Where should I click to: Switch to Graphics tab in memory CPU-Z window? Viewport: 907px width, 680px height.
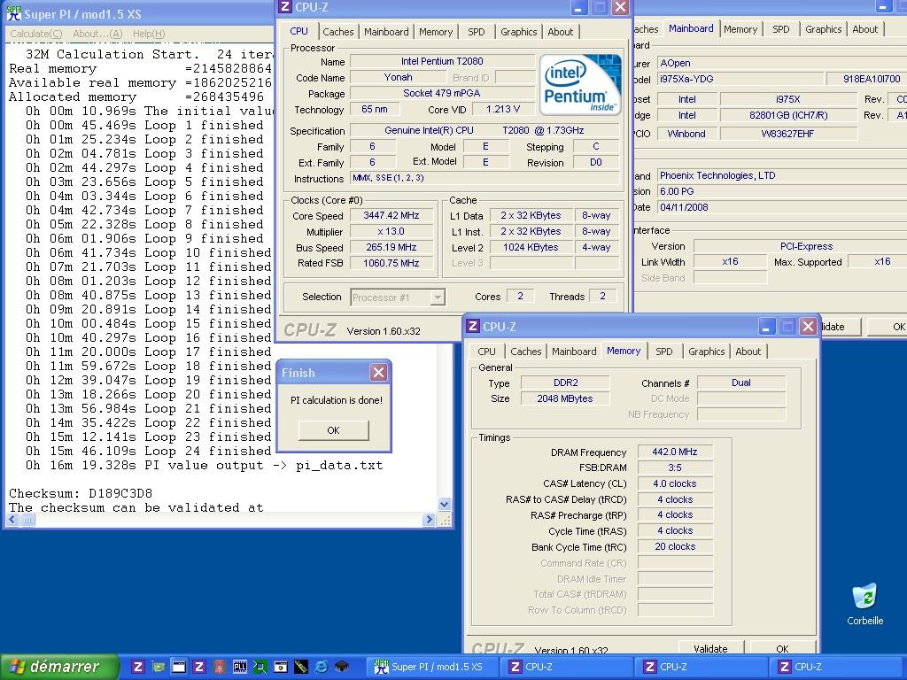tap(706, 351)
